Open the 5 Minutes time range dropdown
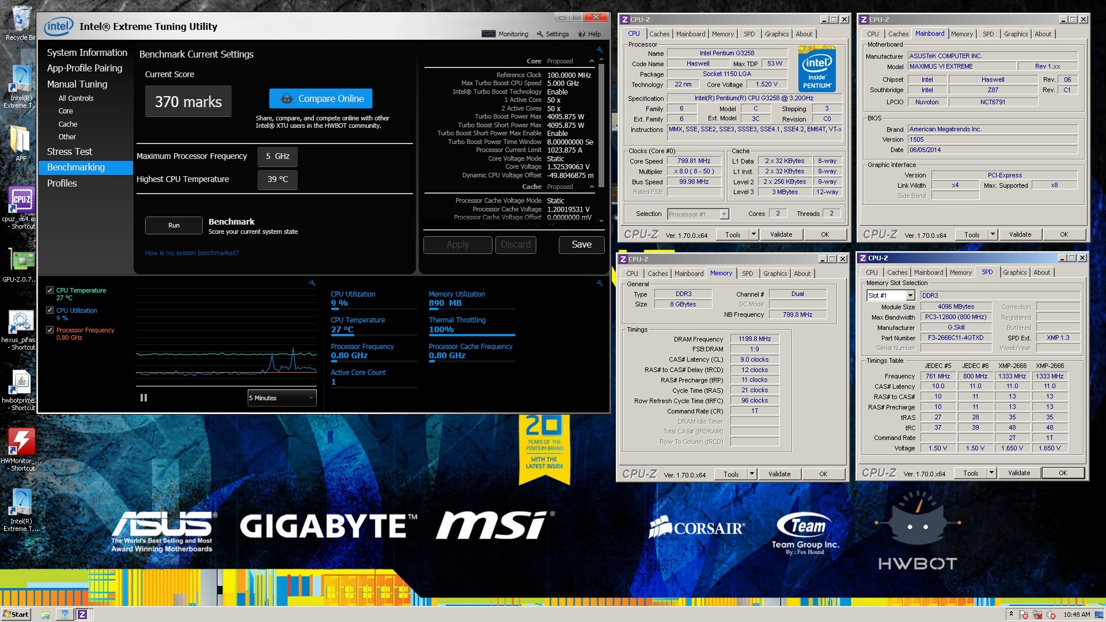 tap(282, 398)
